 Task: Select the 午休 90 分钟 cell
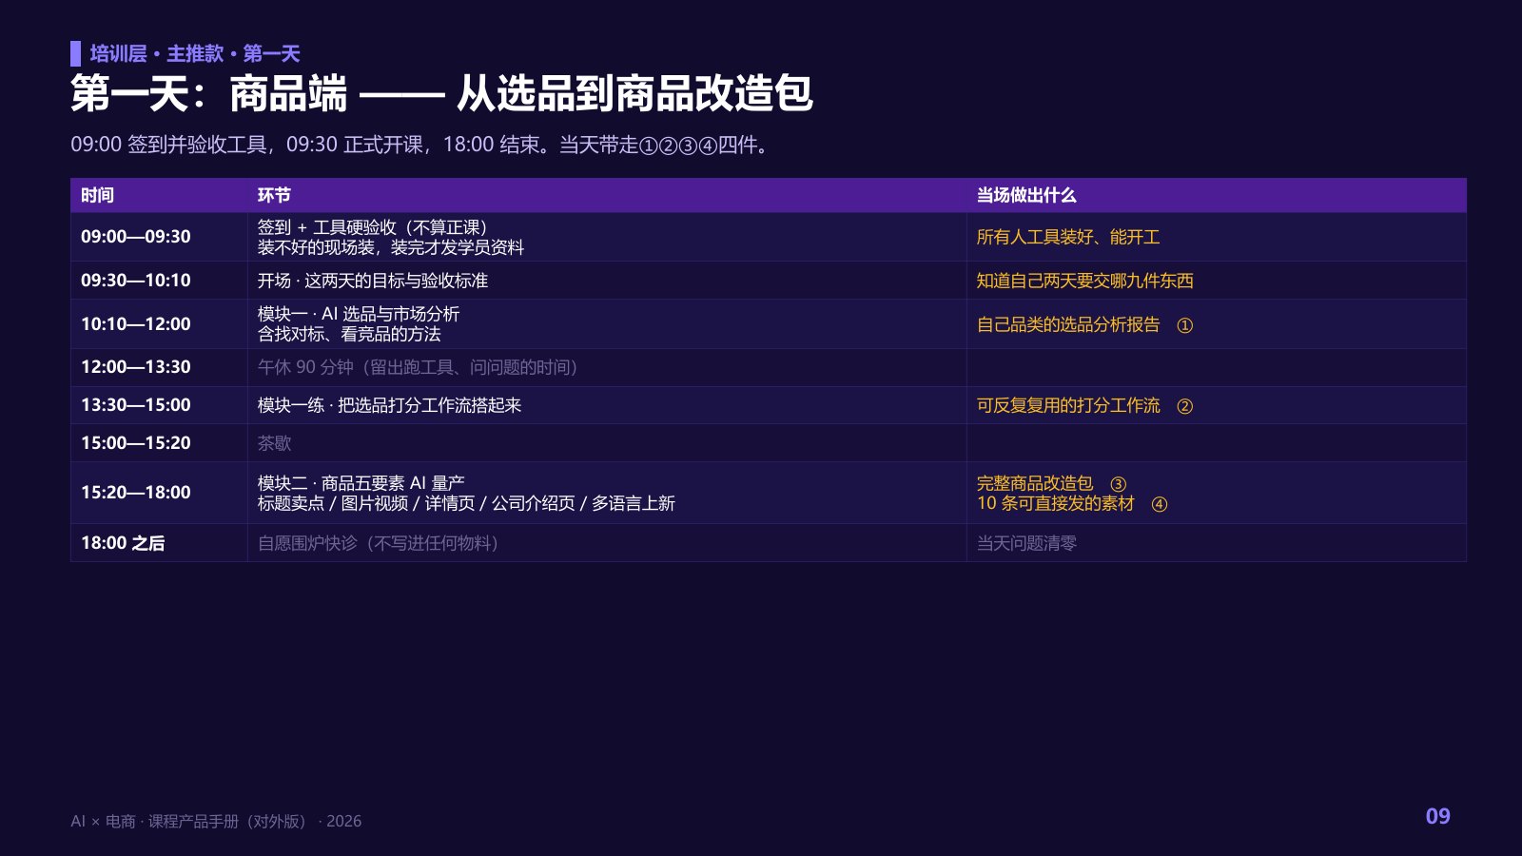(607, 367)
